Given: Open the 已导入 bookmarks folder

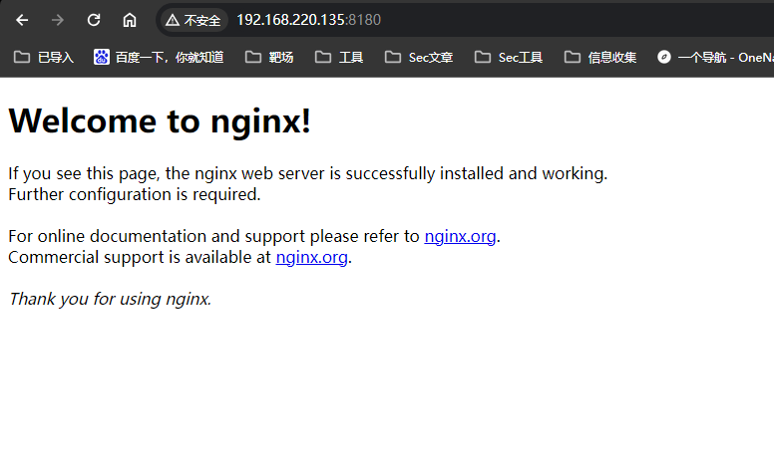Looking at the screenshot, I should tap(44, 57).
